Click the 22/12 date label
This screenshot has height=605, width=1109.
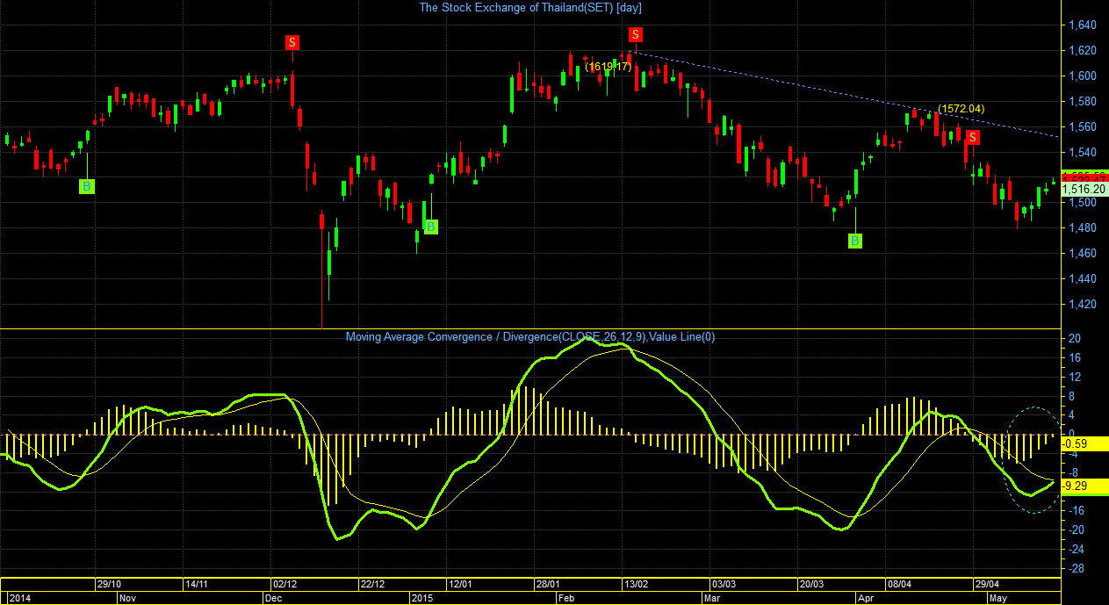[x=372, y=584]
